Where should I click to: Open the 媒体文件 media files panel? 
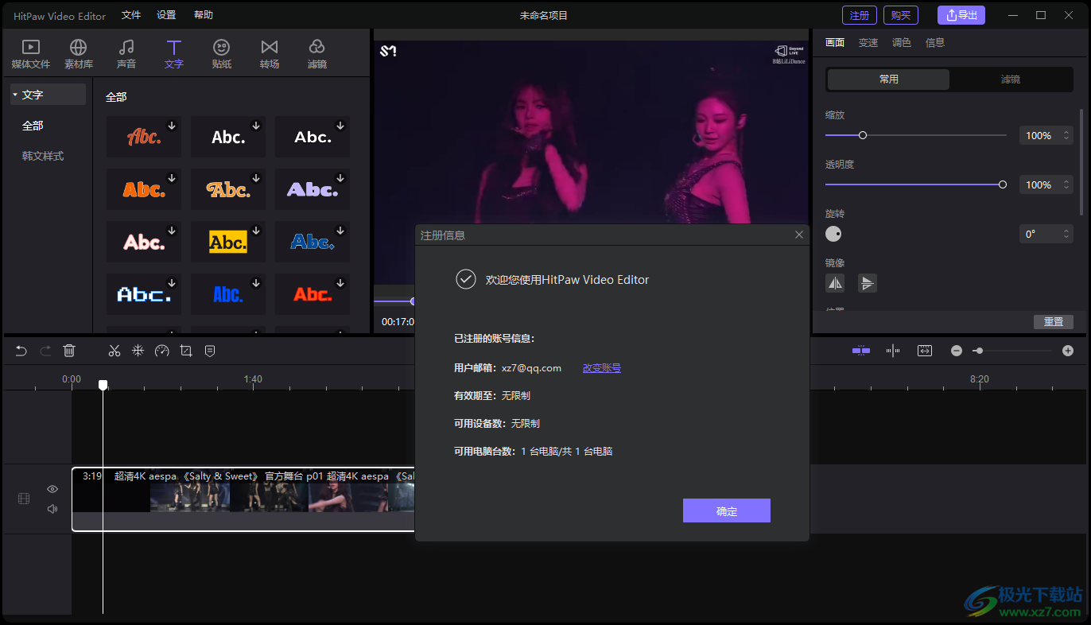(31, 54)
